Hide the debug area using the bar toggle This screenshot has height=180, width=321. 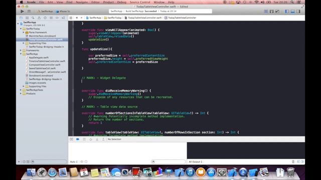tap(71, 139)
